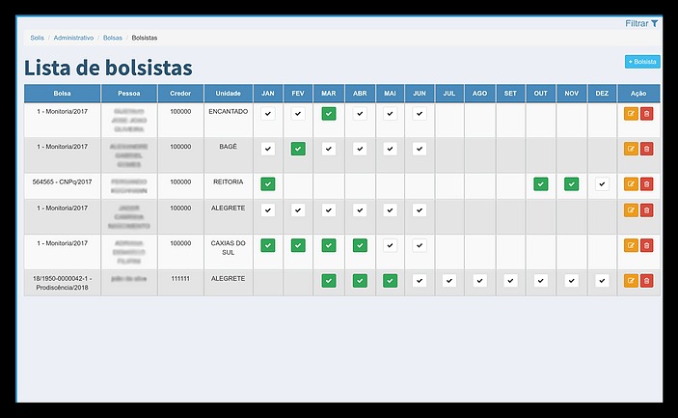Navigate to Bolsas breadcrumb

pos(113,38)
